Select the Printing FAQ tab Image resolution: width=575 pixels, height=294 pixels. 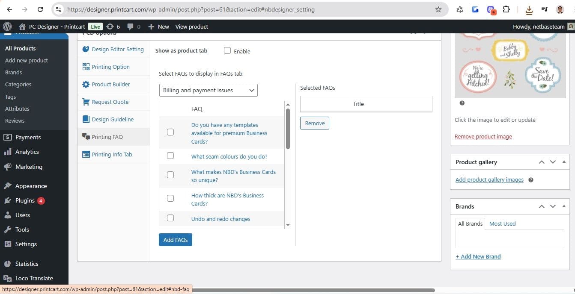coord(113,137)
